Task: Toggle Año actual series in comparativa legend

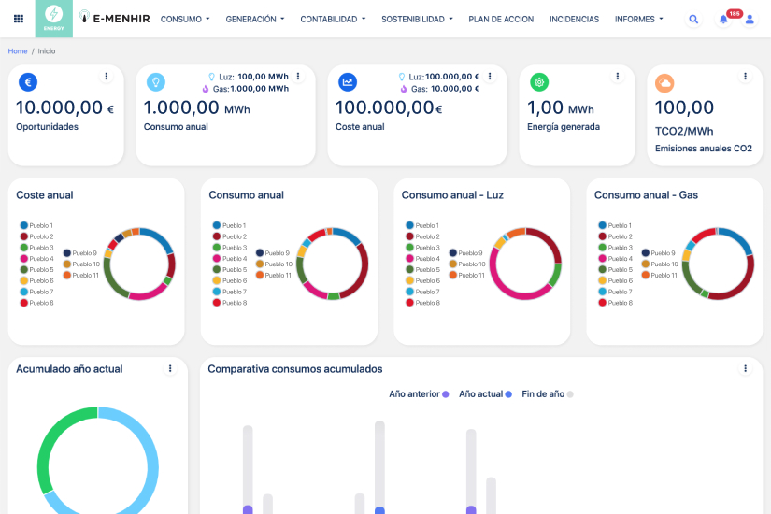Action: tap(485, 394)
